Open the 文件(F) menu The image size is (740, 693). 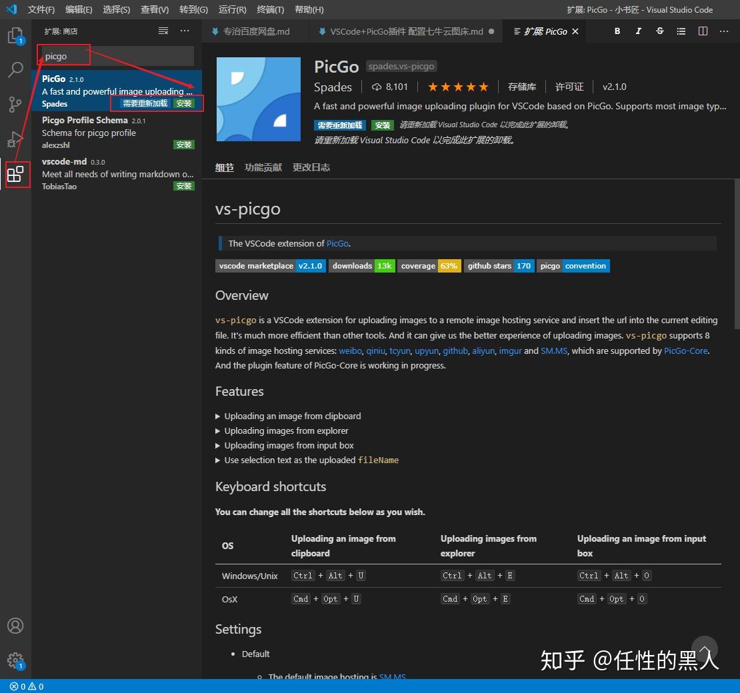pyautogui.click(x=41, y=9)
